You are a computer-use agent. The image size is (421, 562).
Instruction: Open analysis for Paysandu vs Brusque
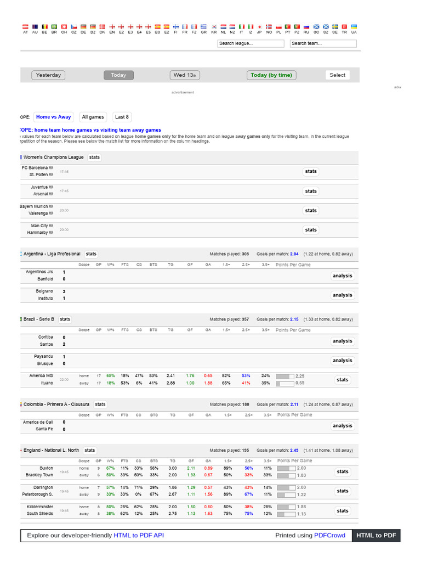coord(342,360)
